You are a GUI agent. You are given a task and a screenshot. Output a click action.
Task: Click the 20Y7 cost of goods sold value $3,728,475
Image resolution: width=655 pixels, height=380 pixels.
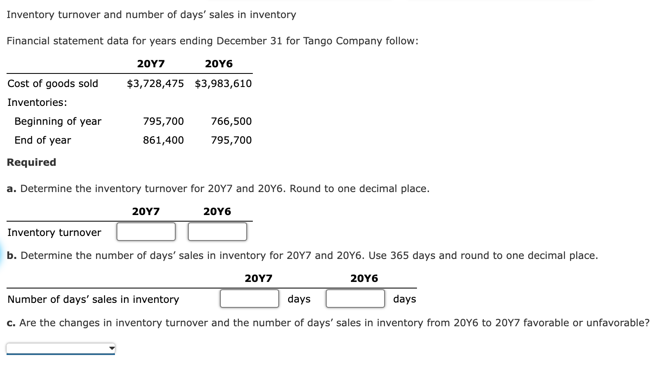(x=156, y=83)
